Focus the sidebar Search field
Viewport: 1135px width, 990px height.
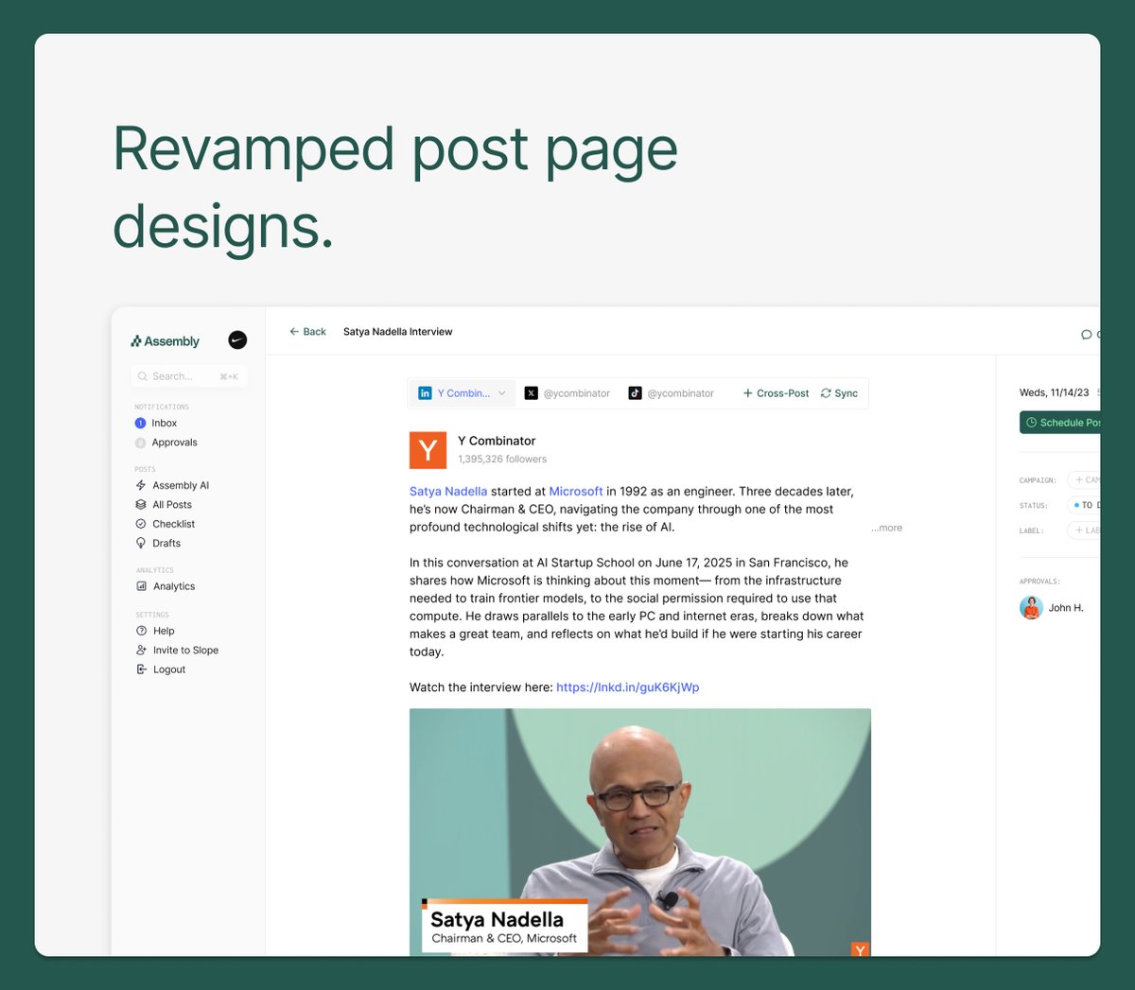point(189,376)
